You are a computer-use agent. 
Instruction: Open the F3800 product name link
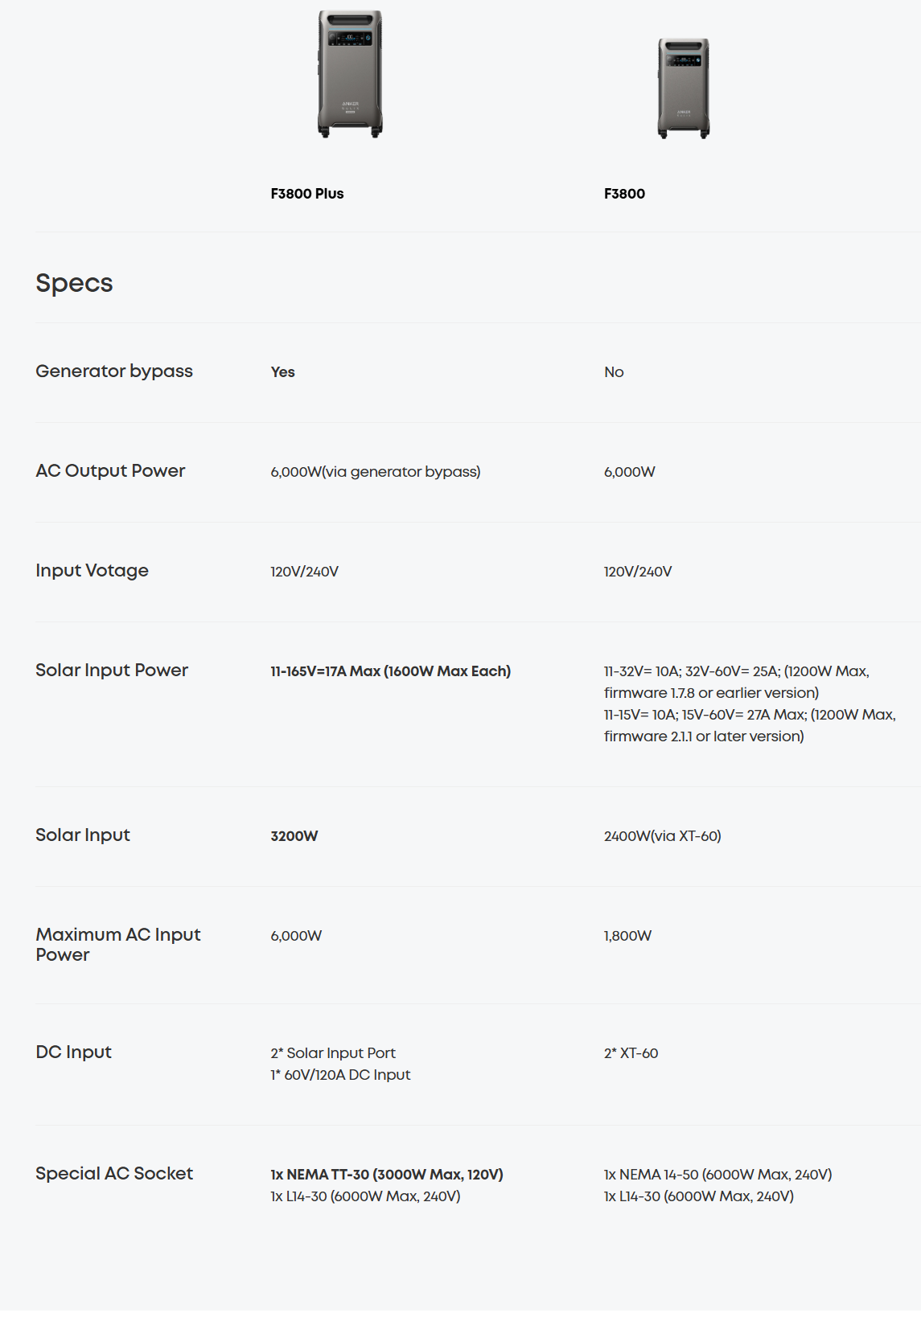(624, 194)
